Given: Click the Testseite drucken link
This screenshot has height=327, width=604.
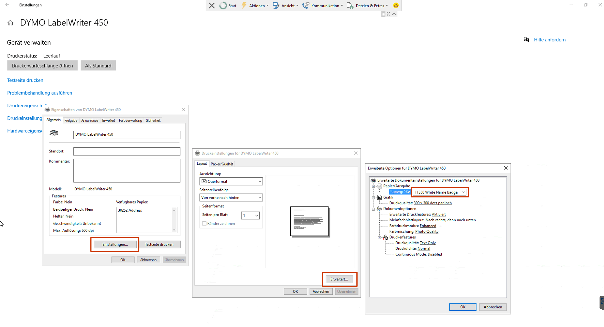Looking at the screenshot, I should 25,80.
